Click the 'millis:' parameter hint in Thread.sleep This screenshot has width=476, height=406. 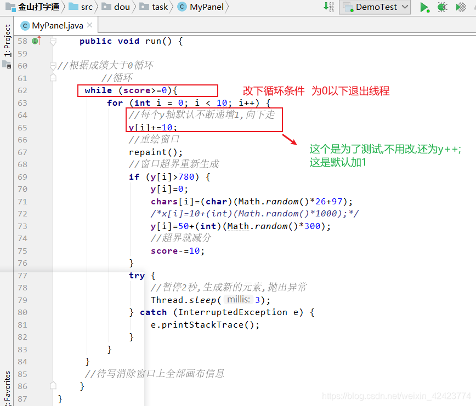pyautogui.click(x=239, y=300)
